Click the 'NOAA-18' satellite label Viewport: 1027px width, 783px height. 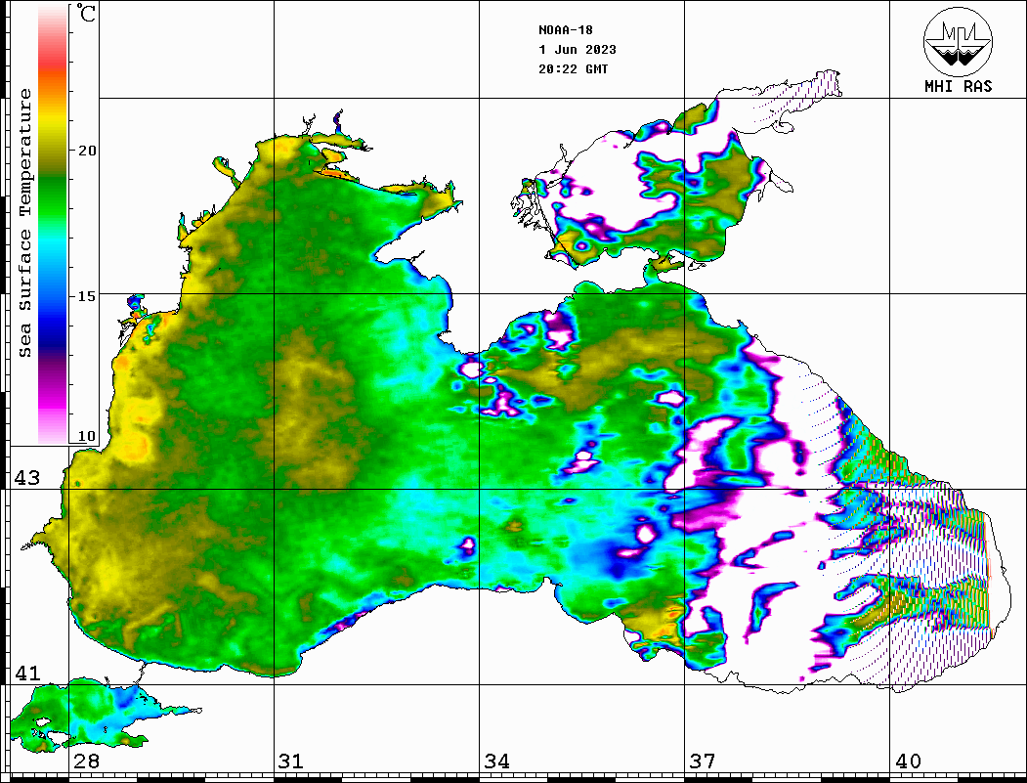click(x=565, y=30)
